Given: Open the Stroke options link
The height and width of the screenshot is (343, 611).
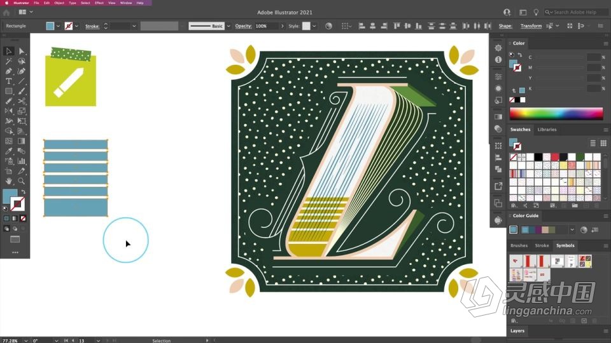Looking at the screenshot, I should point(92,26).
